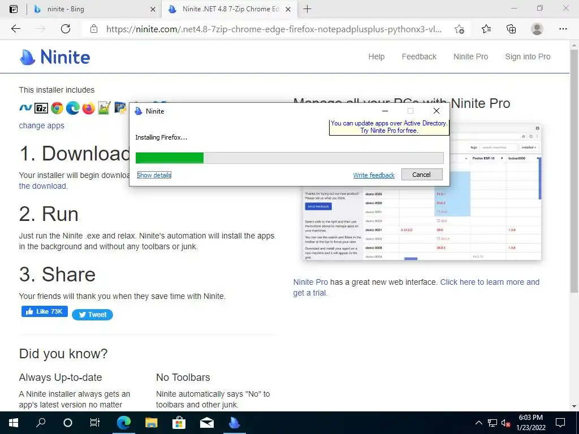Click the change apps link
This screenshot has height=434, width=579.
pos(41,125)
